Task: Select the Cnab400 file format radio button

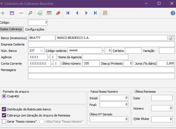Action: point(4,96)
